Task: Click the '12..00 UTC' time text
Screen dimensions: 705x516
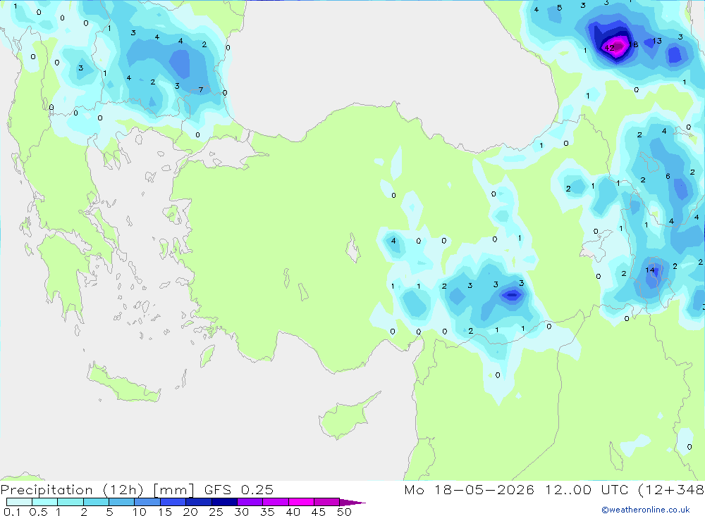Action: coord(587,489)
